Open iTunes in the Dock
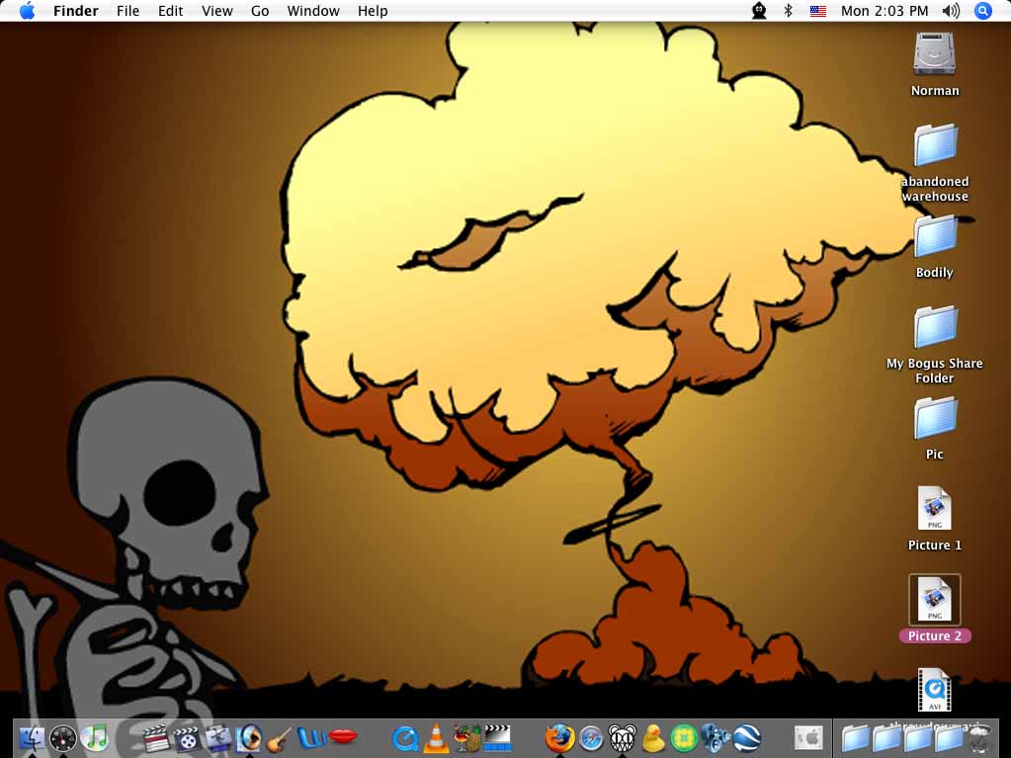The height and width of the screenshot is (758, 1011). (x=95, y=738)
